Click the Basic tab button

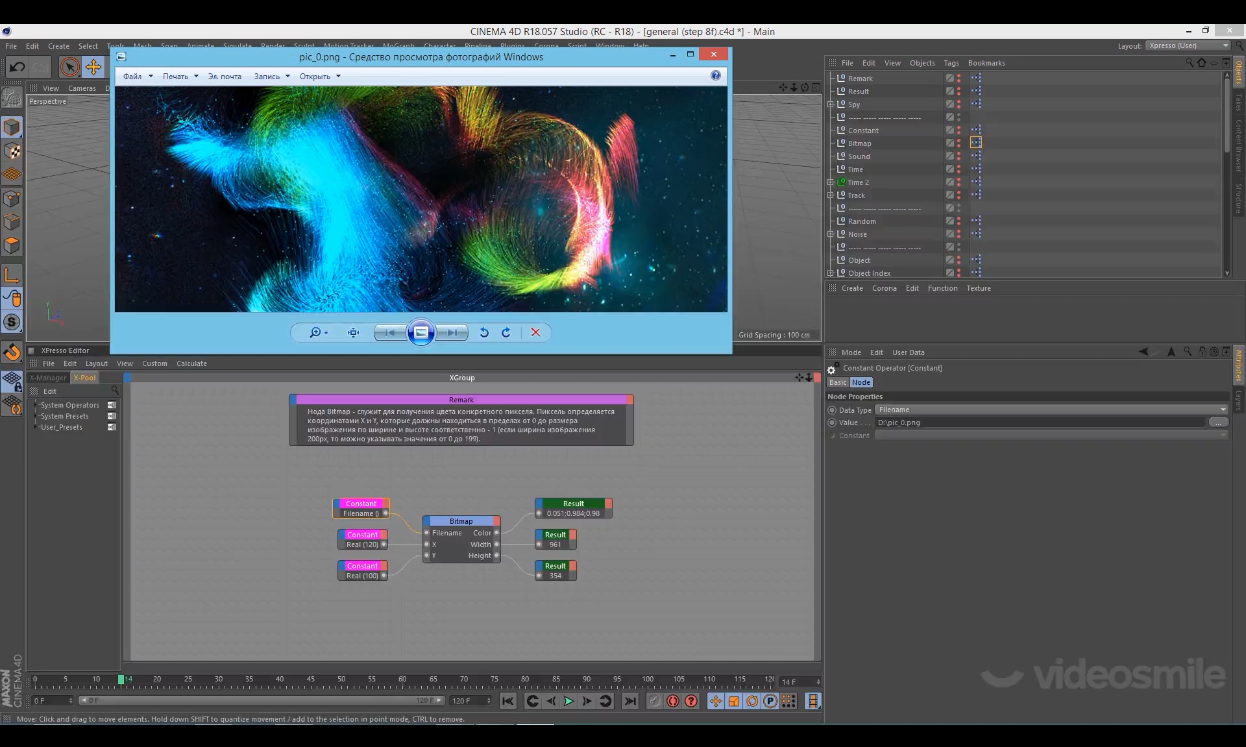click(x=837, y=382)
